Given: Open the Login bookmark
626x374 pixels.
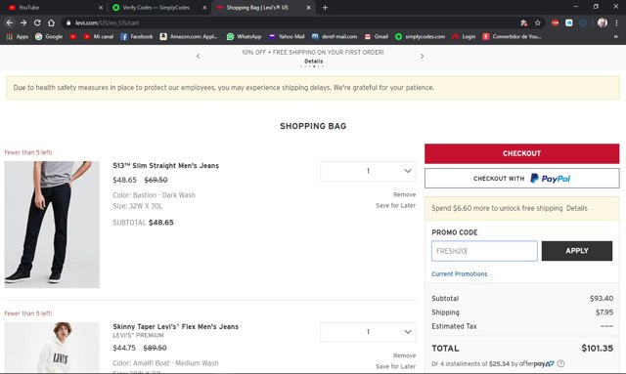Looking at the screenshot, I should click(464, 37).
